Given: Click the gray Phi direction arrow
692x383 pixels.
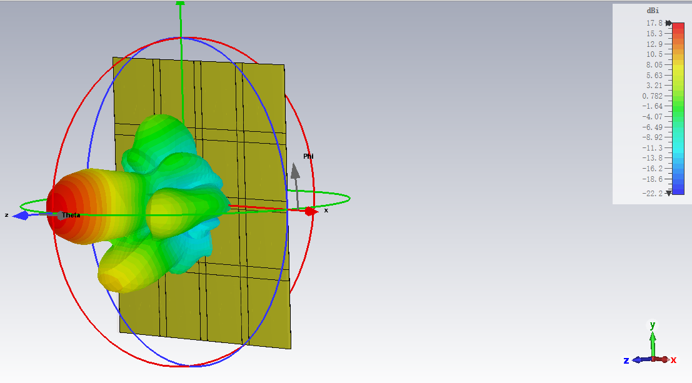Looking at the screenshot, I should (294, 172).
